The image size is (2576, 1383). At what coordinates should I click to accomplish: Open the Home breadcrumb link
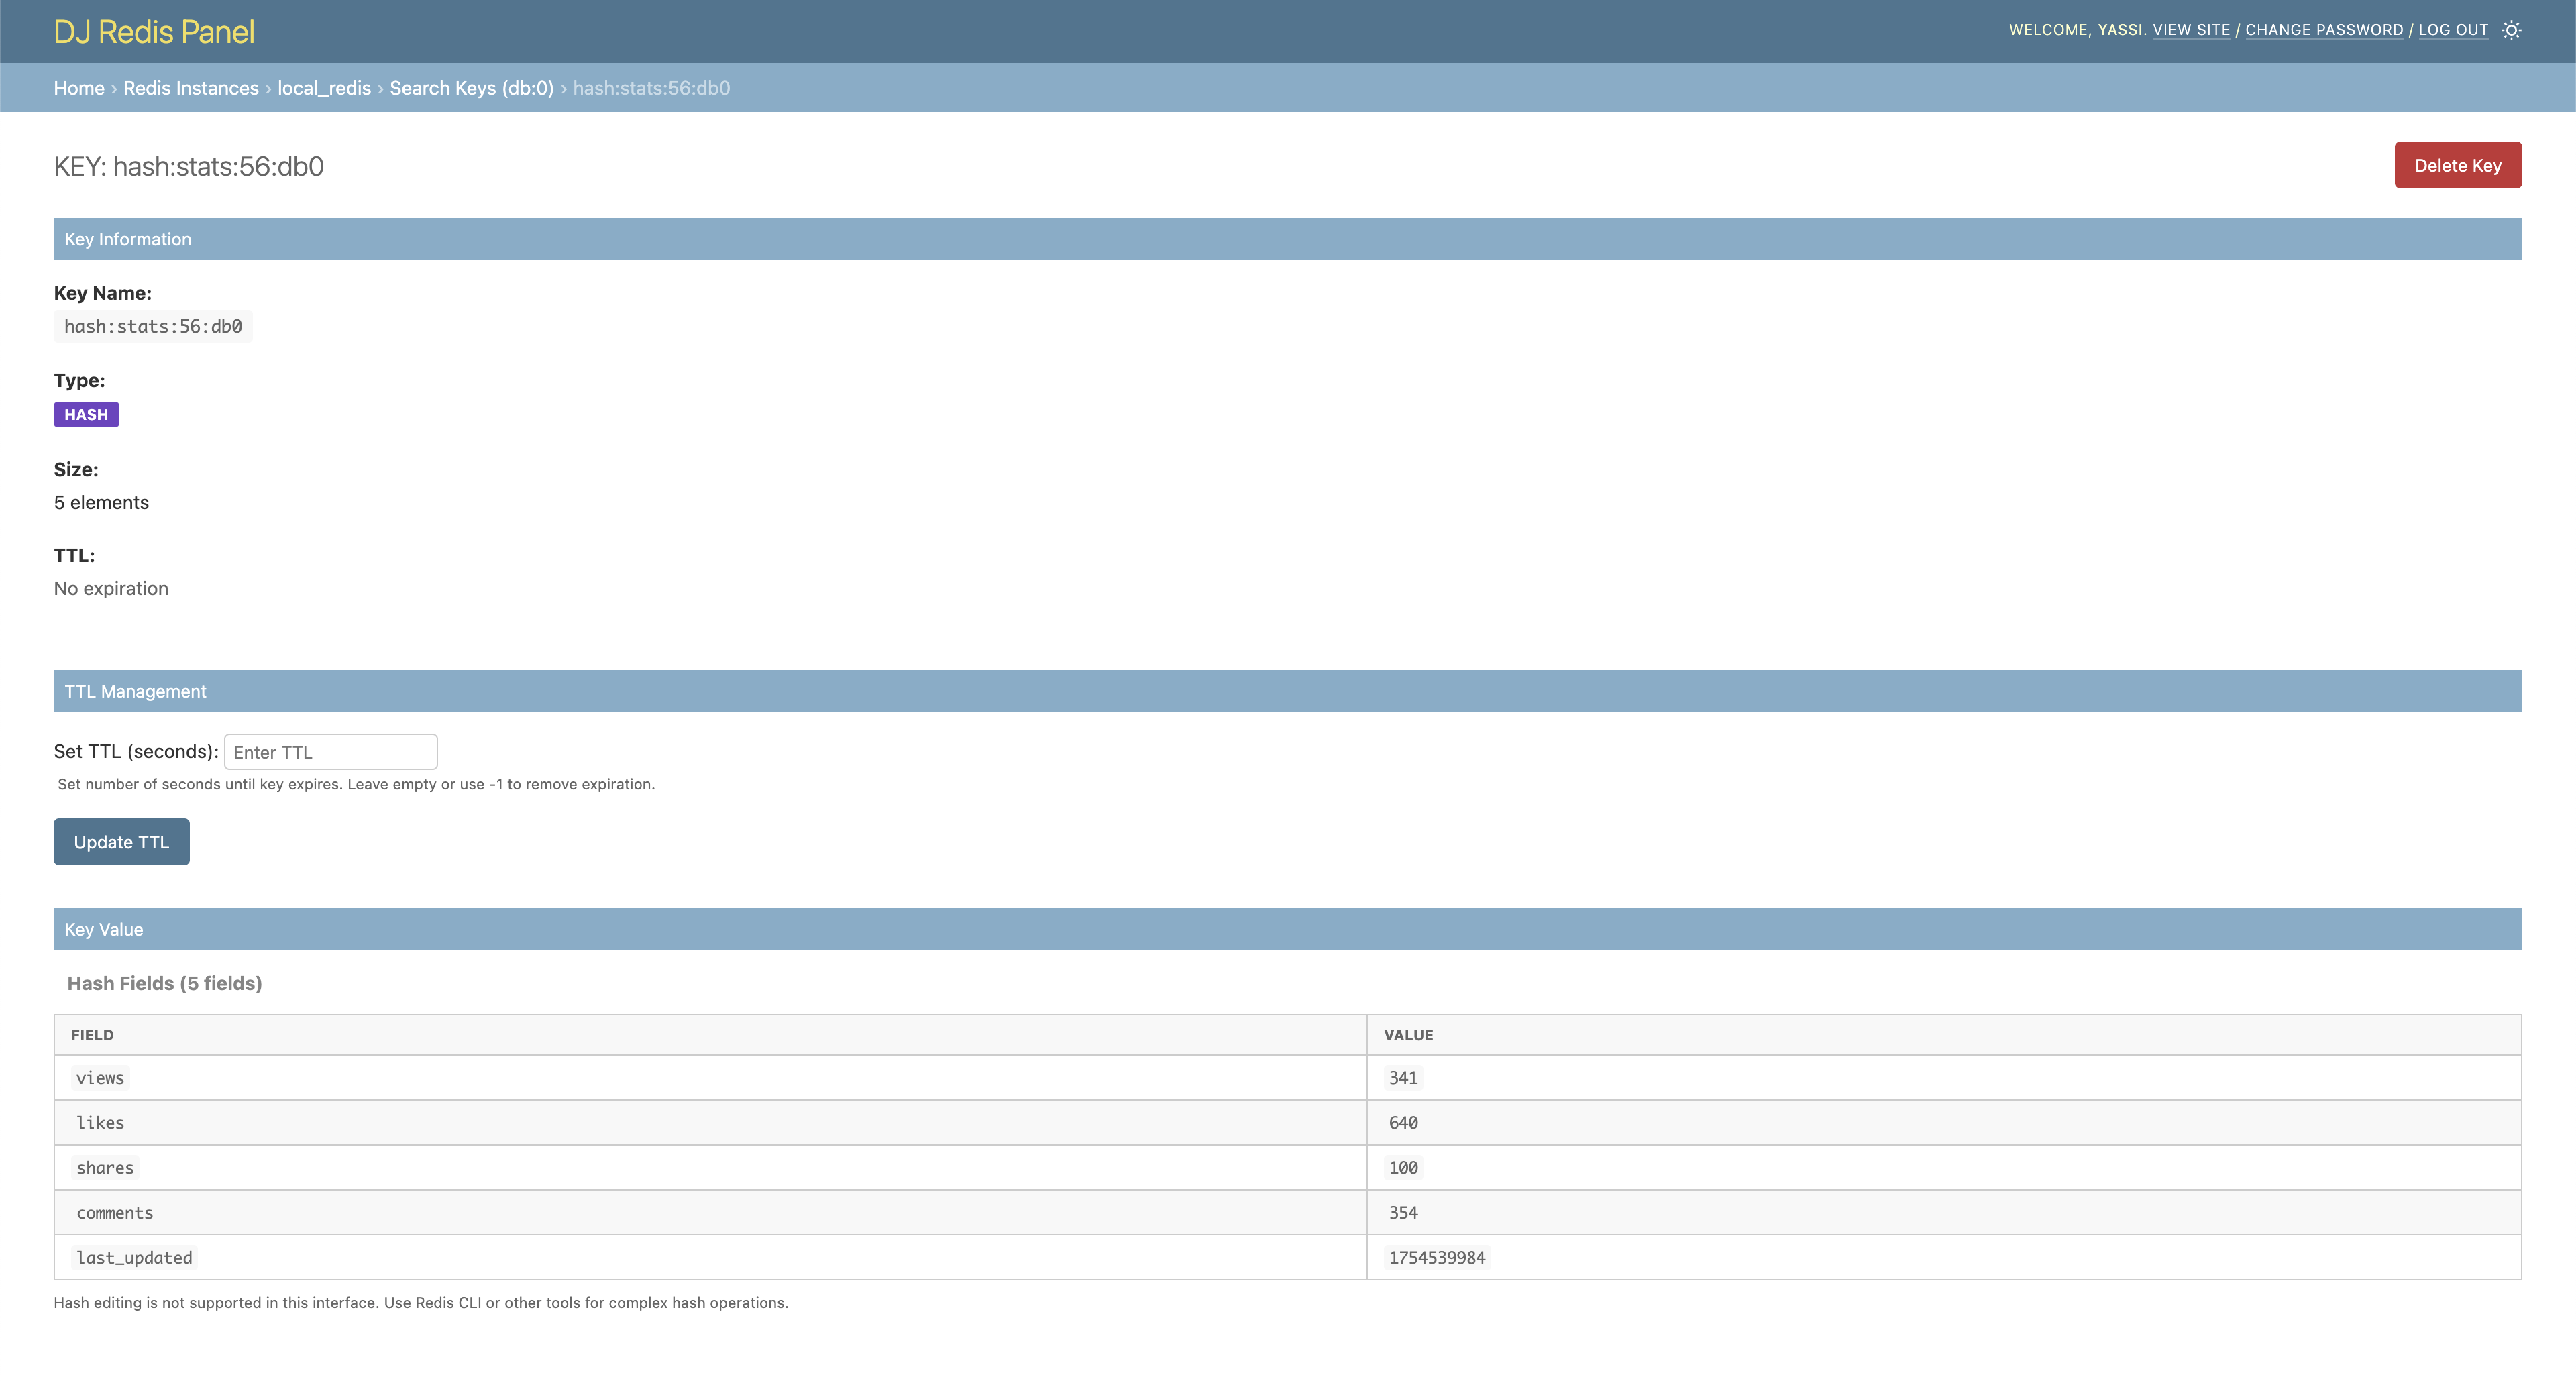coord(79,88)
